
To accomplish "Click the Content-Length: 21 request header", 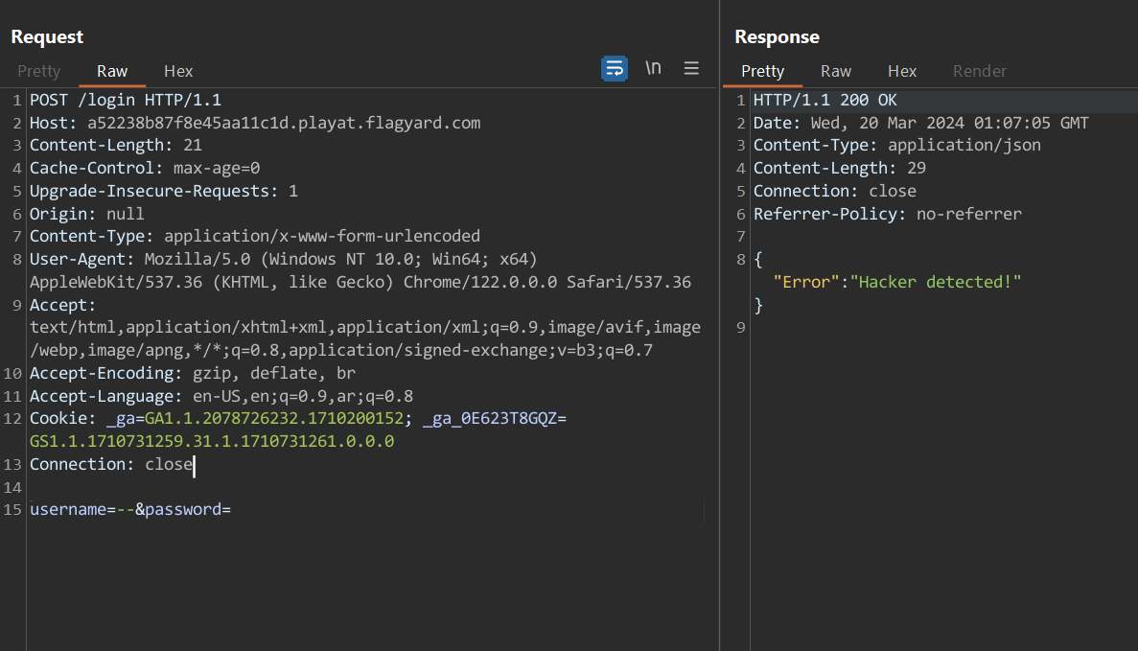I will click(x=115, y=146).
